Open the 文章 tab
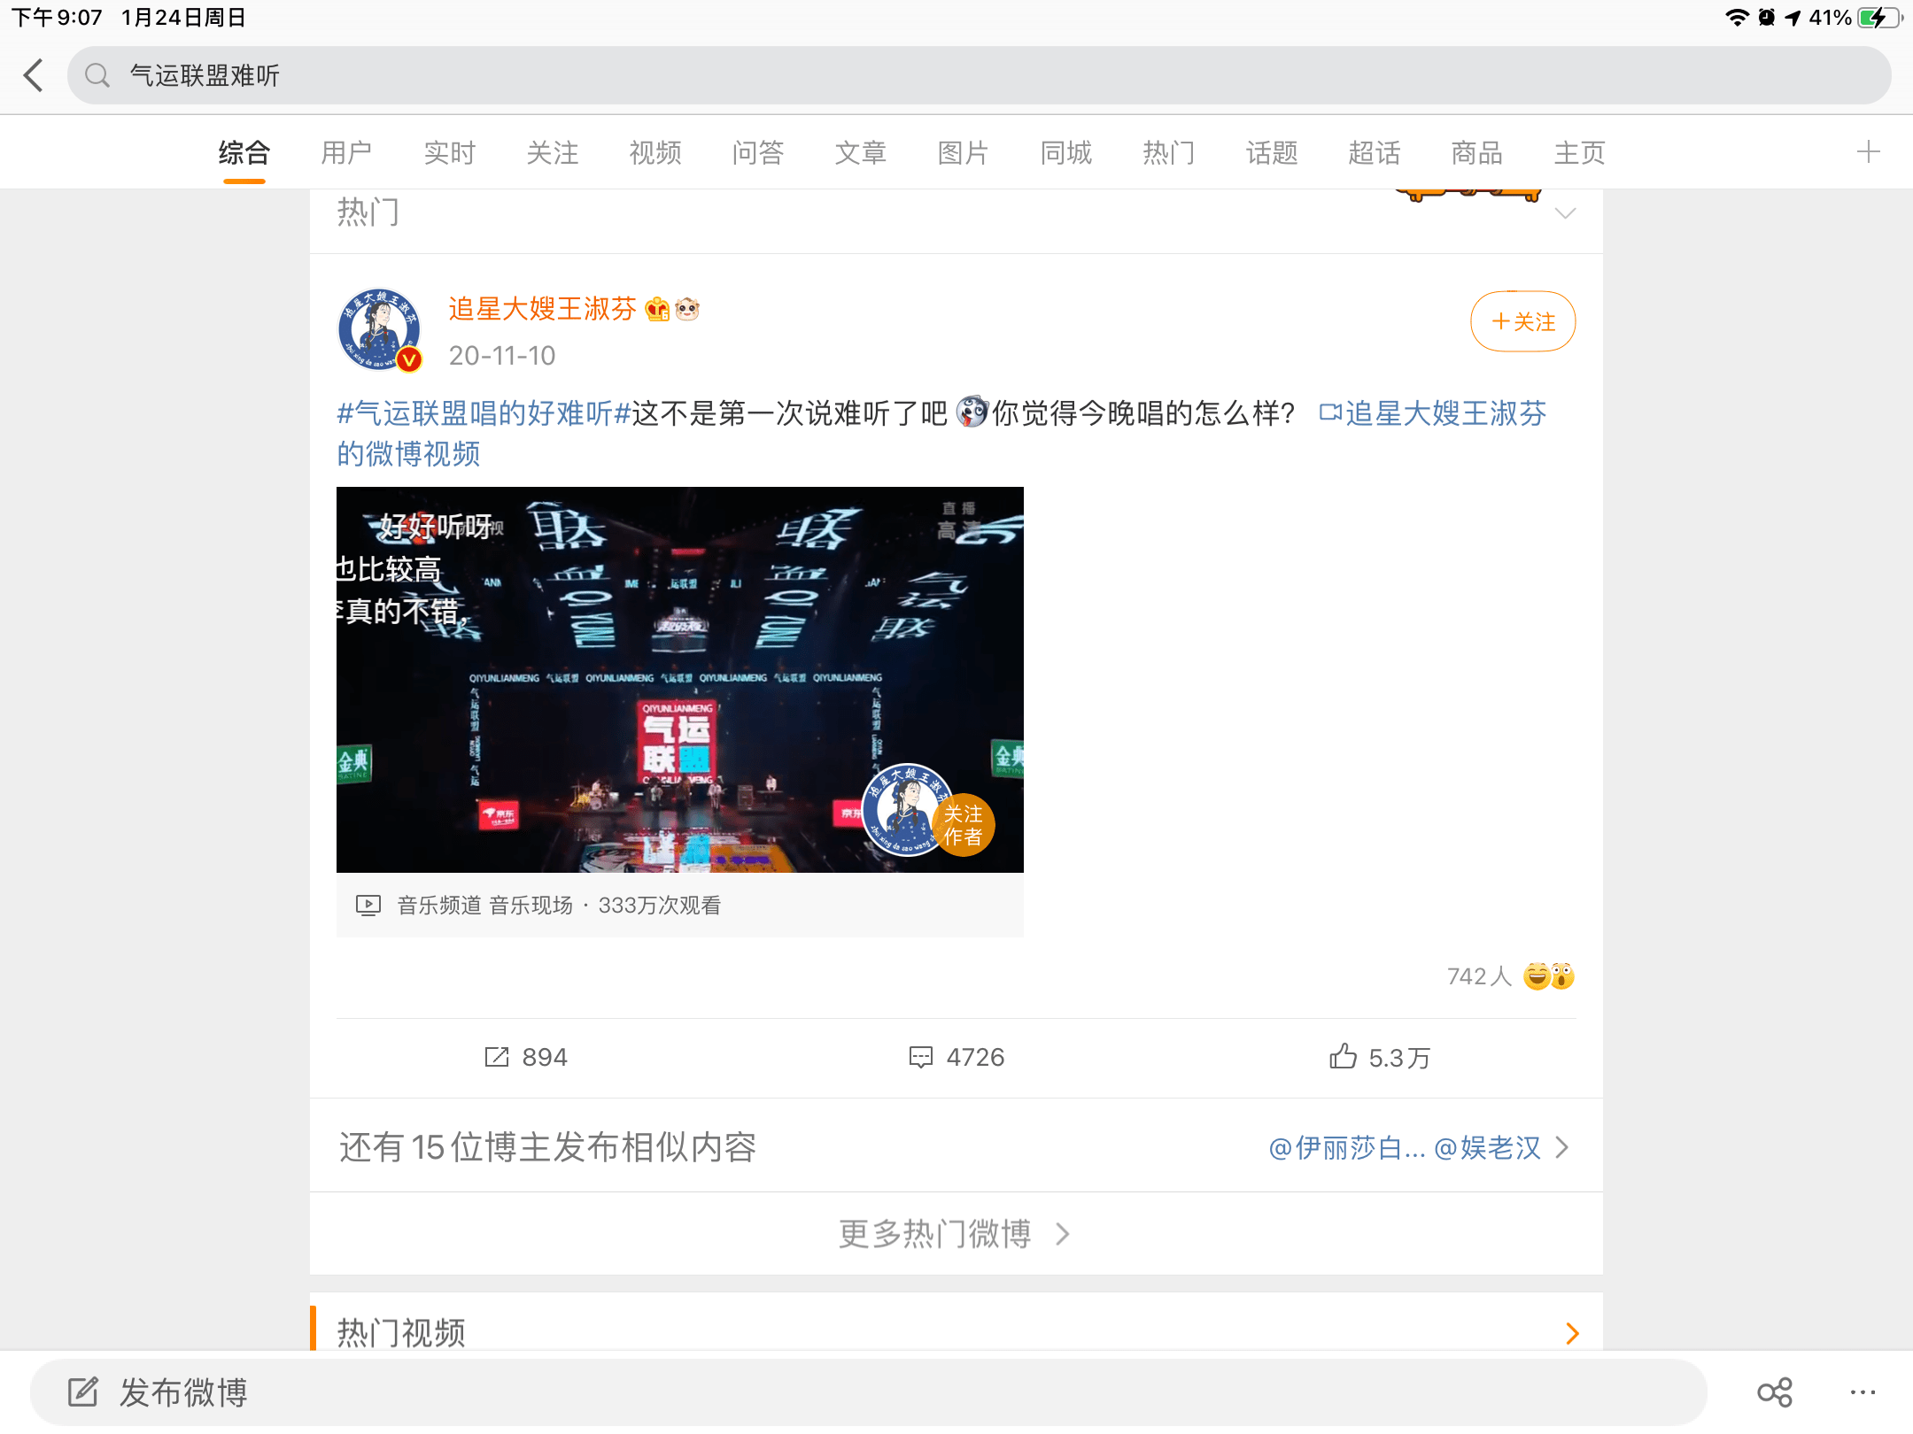This screenshot has width=1913, height=1434. [860, 152]
